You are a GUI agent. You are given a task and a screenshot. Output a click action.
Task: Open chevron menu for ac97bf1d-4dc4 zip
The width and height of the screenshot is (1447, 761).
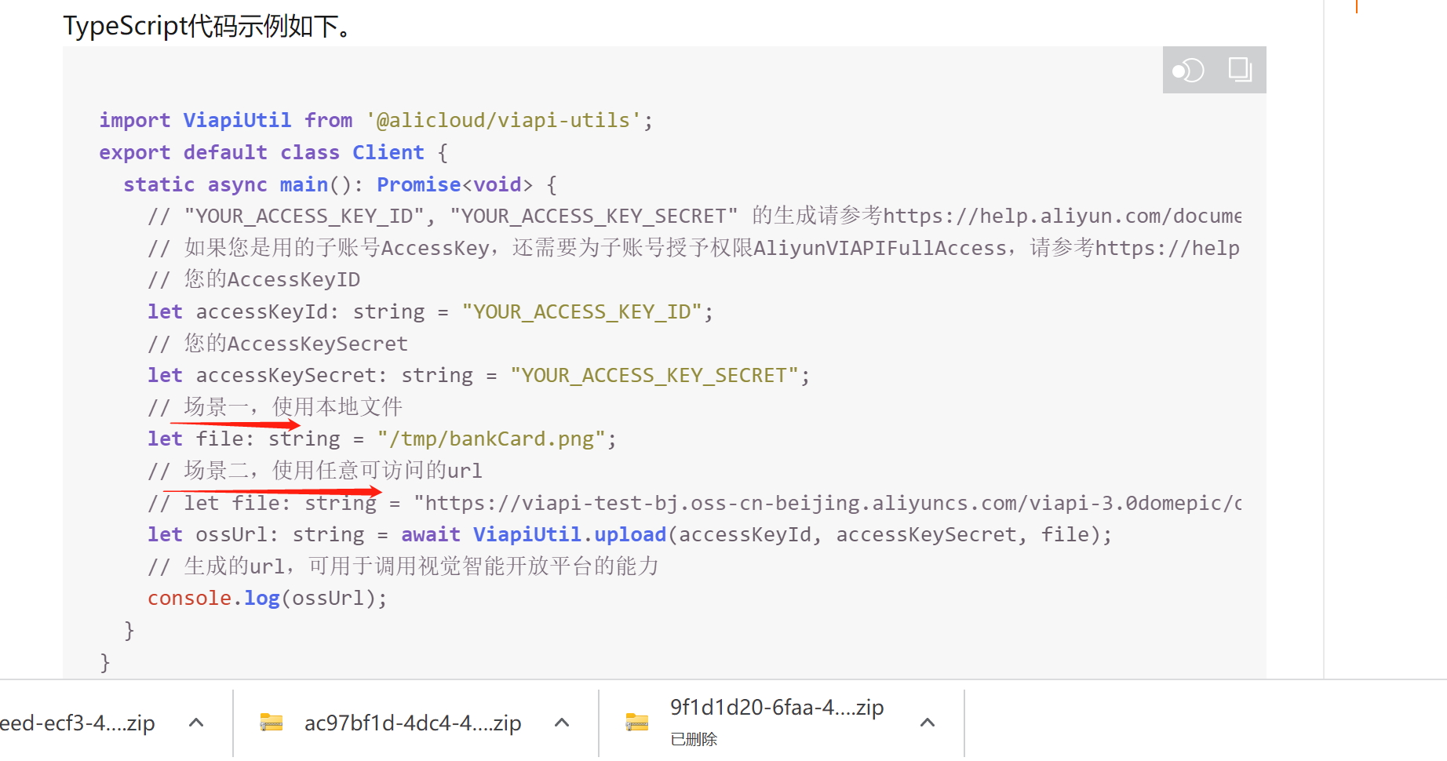click(562, 723)
